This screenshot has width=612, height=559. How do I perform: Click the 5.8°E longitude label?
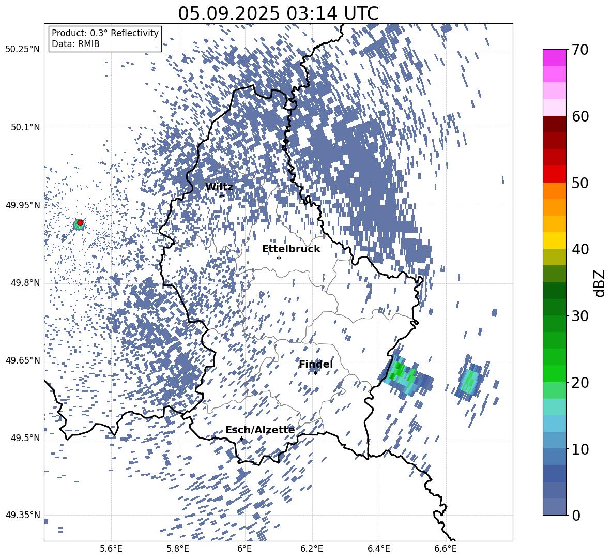pos(178,549)
